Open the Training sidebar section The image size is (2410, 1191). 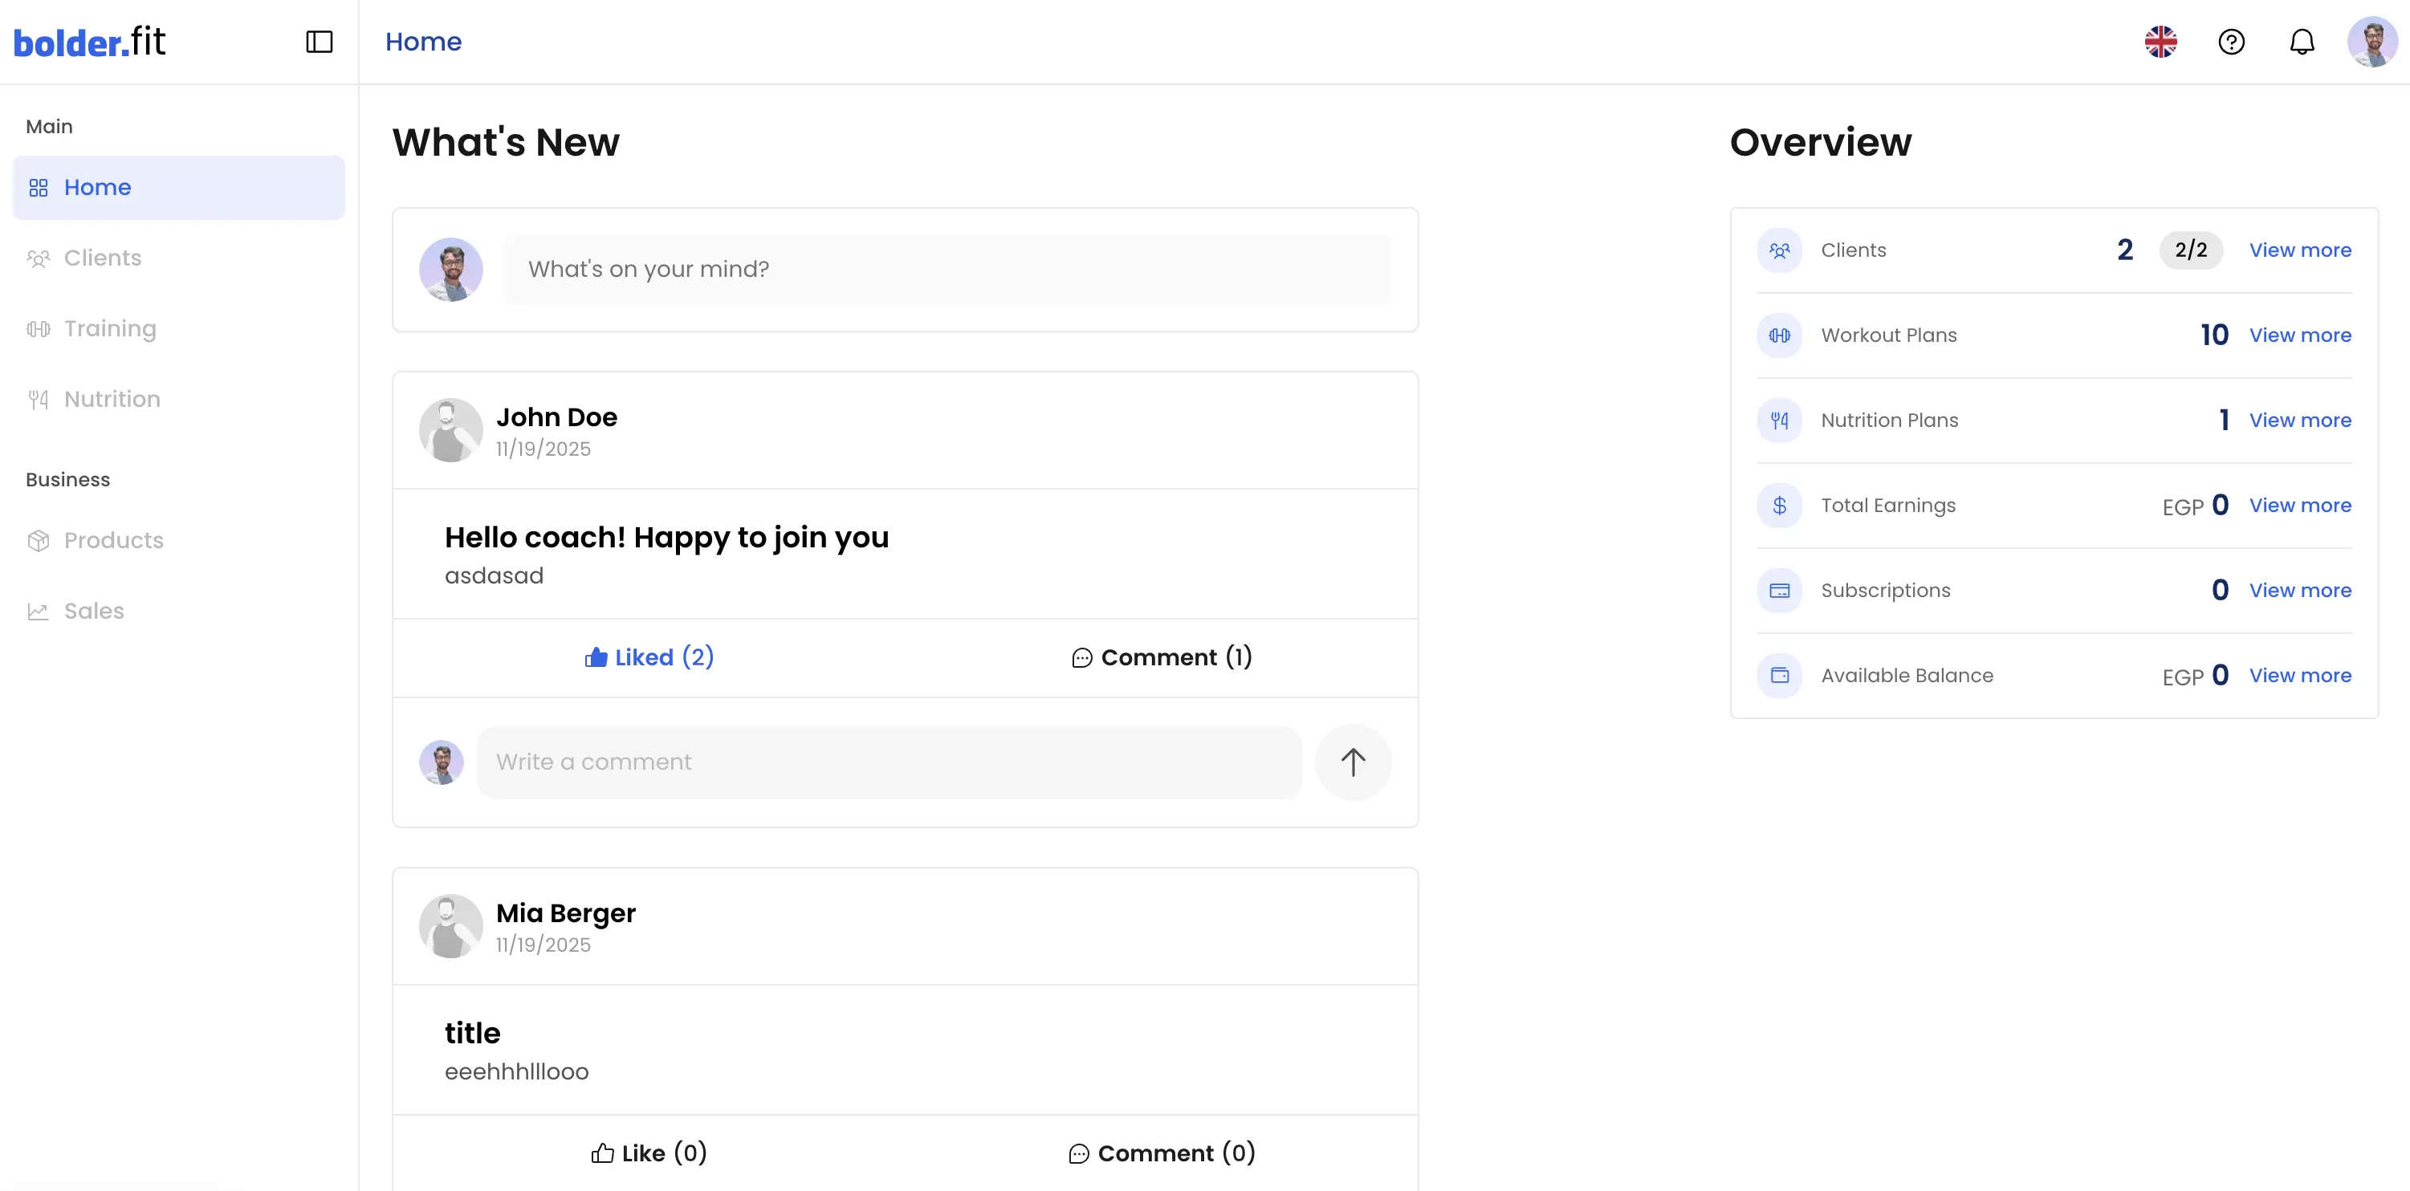click(109, 328)
